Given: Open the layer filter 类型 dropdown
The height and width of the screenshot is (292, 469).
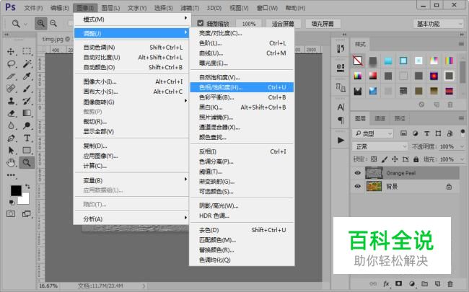Looking at the screenshot, I should click(372, 133).
